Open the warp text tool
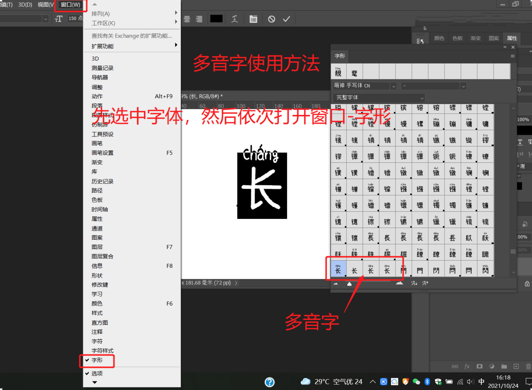532x390 pixels. (235, 19)
